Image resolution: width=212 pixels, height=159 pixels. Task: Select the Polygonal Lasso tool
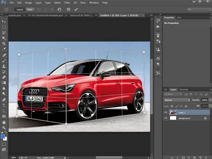(x=4, y=33)
